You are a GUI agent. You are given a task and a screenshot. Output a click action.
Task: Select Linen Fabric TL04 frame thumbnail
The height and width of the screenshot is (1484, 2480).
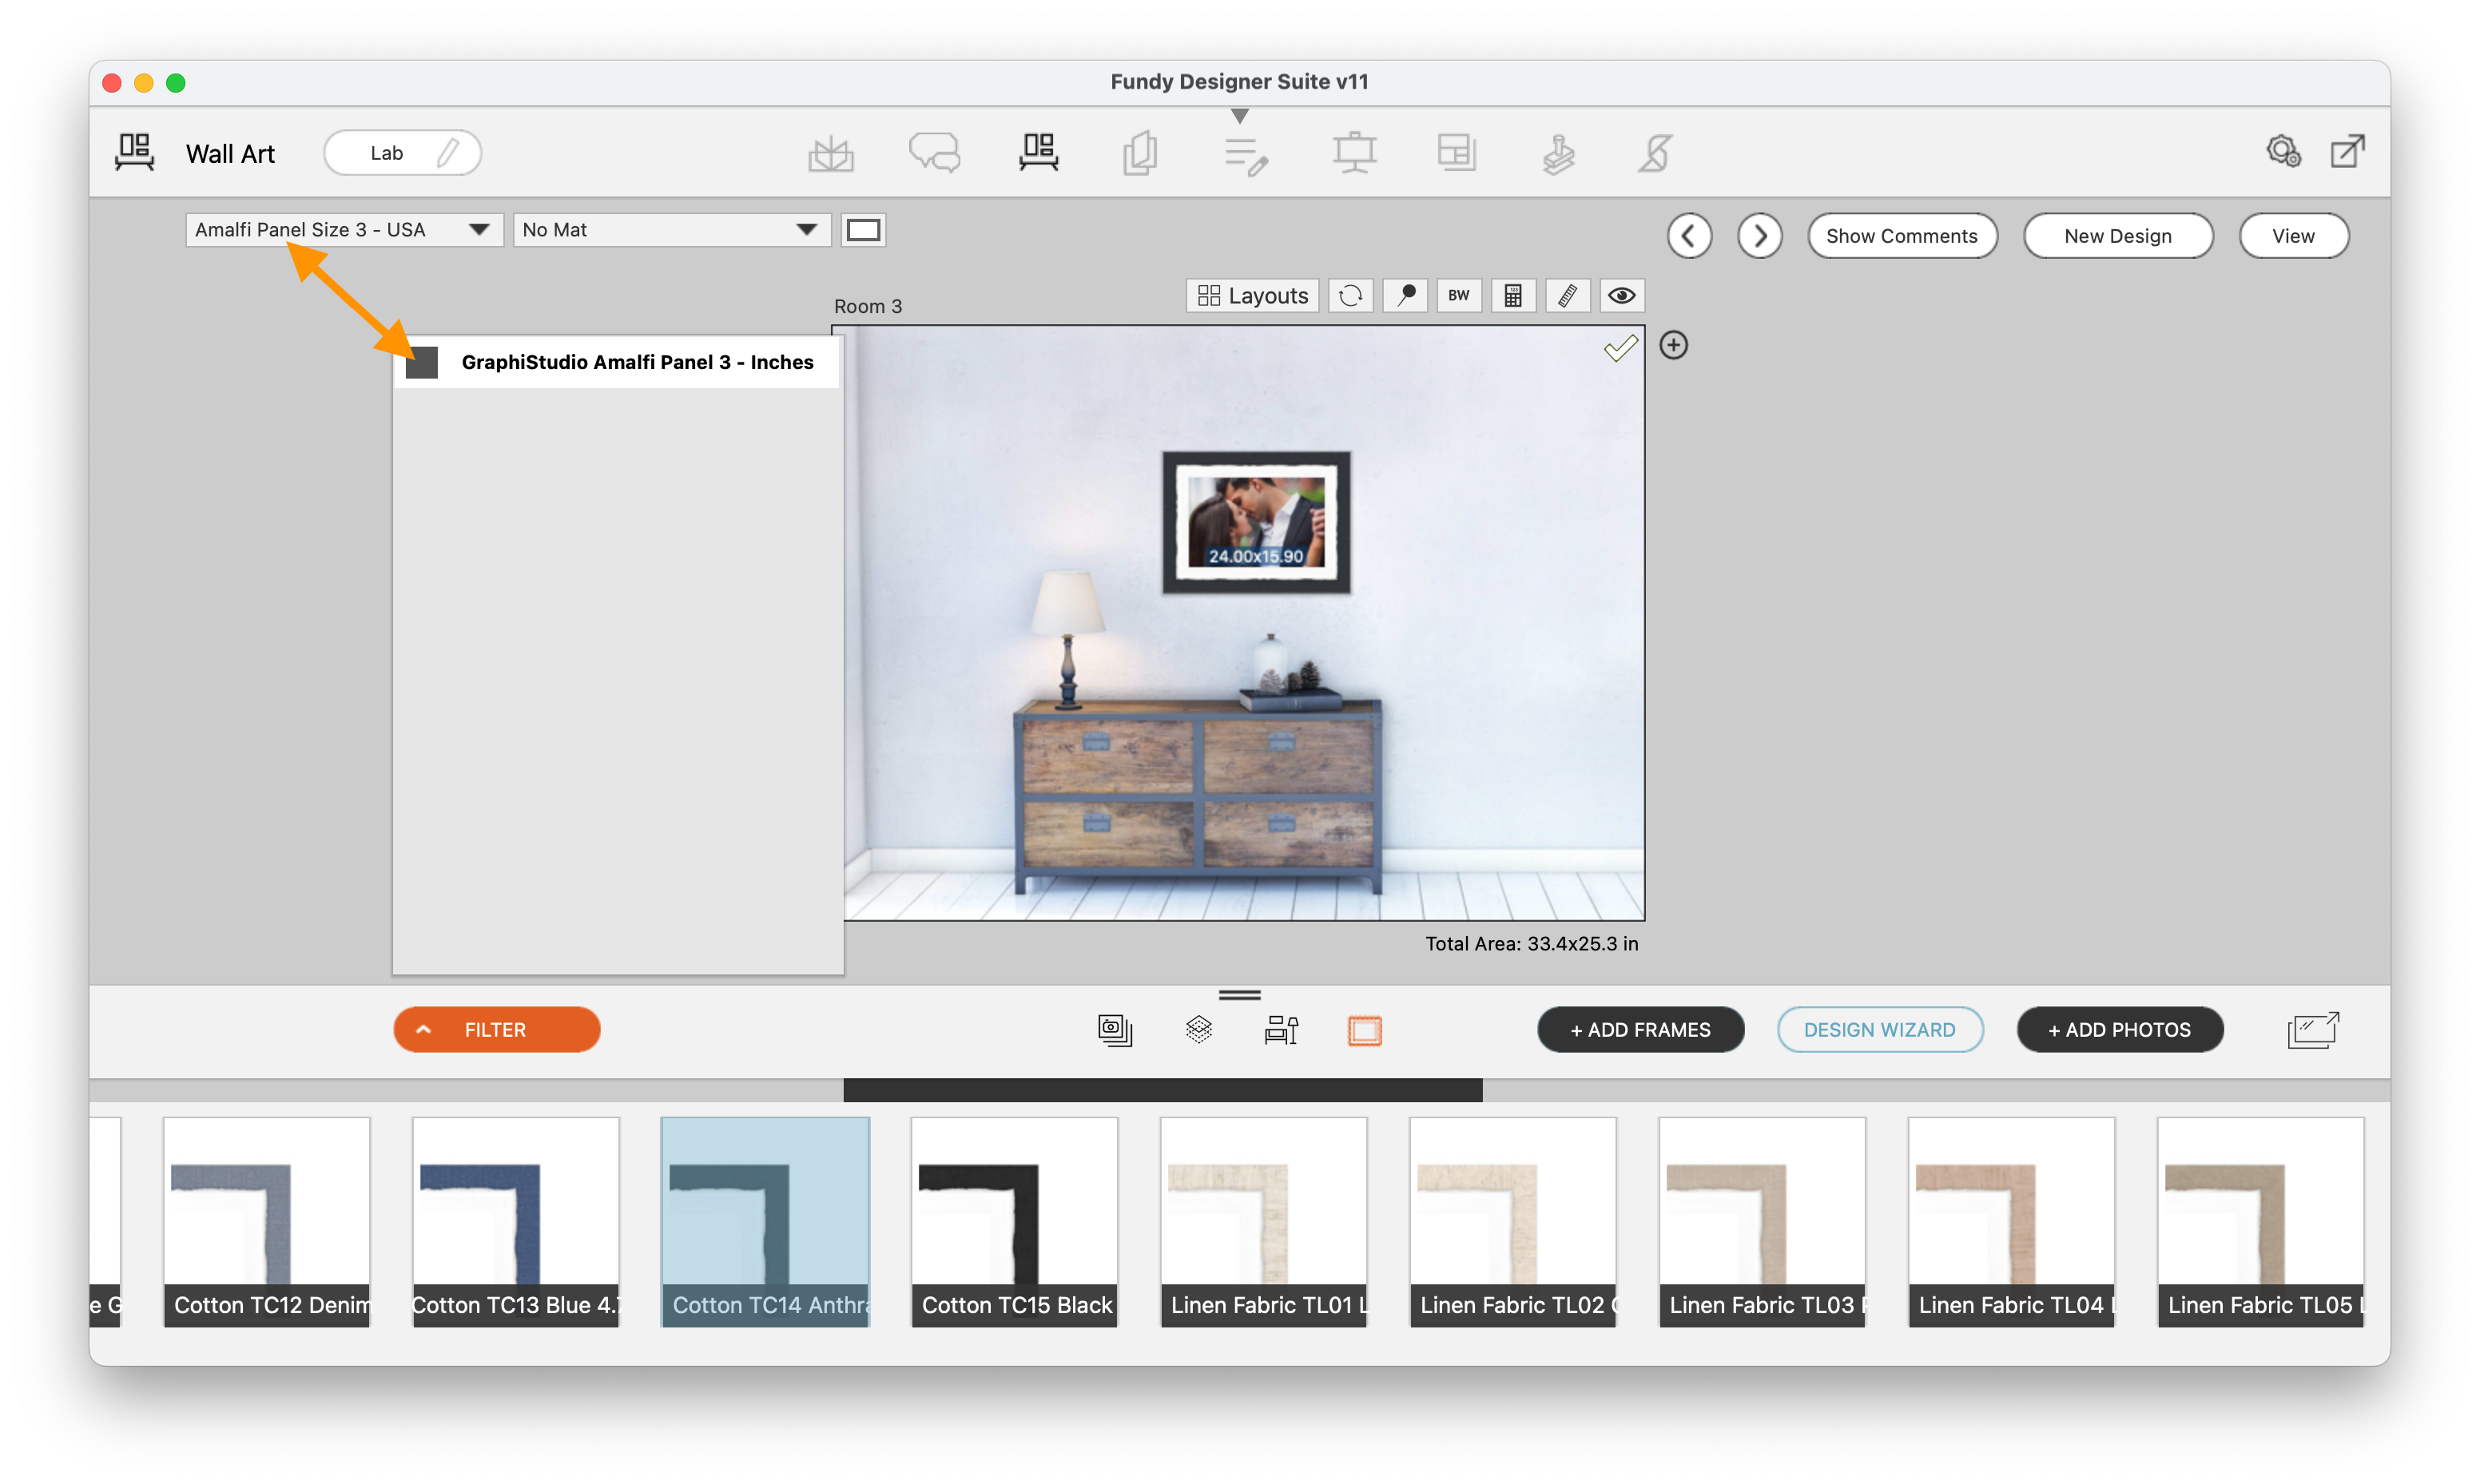(x=2011, y=1222)
